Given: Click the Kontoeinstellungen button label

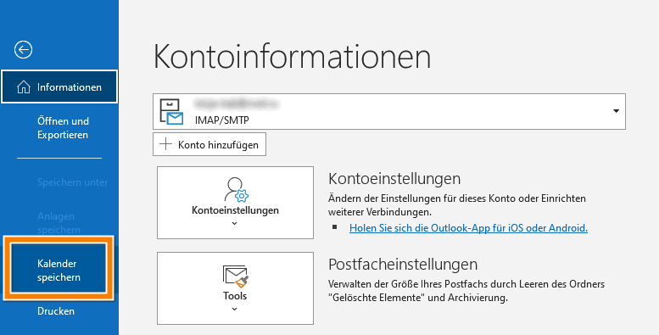Looking at the screenshot, I should click(235, 210).
